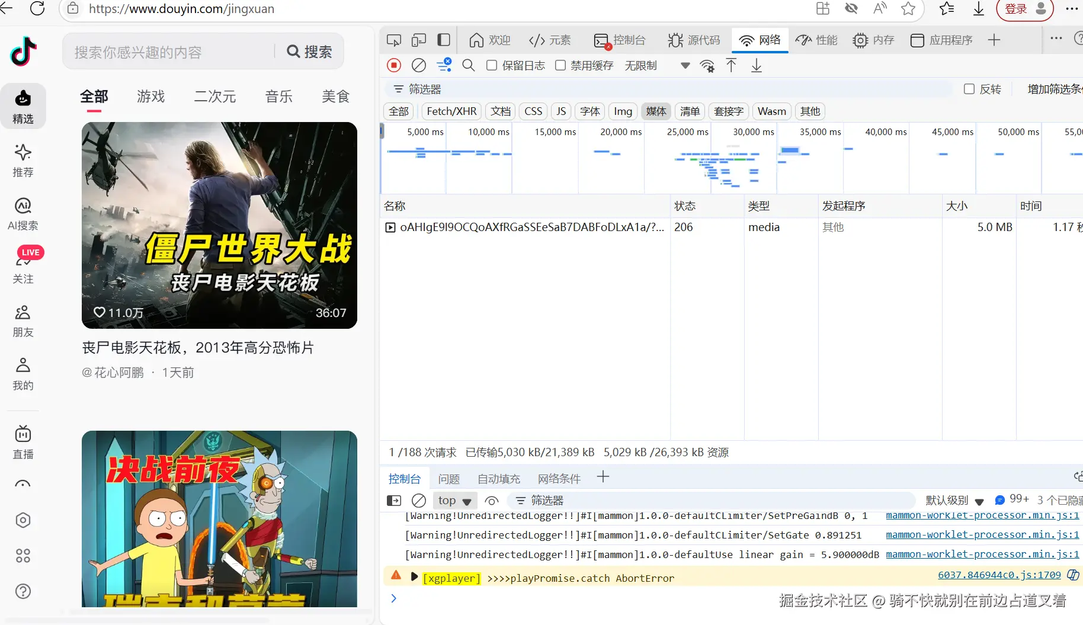
Task: Select the media request row oAHIgE9I9OCQ
Action: [731, 227]
